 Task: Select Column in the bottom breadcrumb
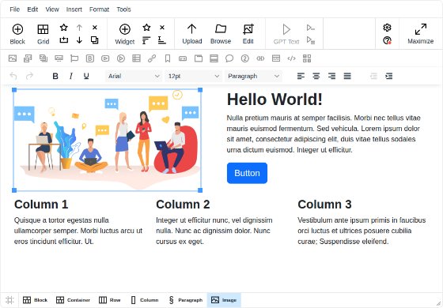point(145,300)
